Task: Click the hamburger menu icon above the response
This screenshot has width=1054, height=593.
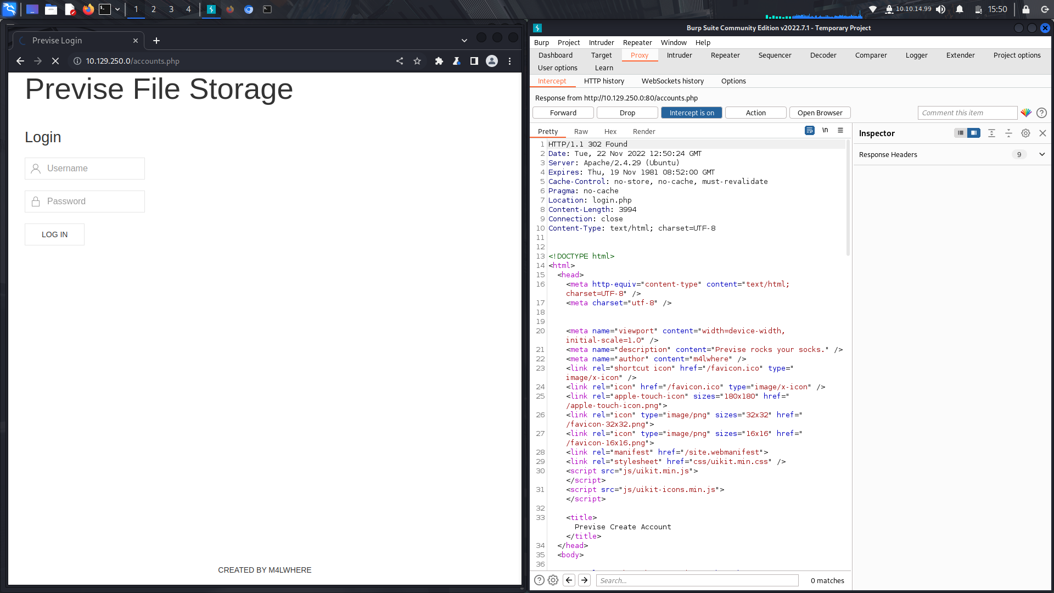Action: point(840,130)
